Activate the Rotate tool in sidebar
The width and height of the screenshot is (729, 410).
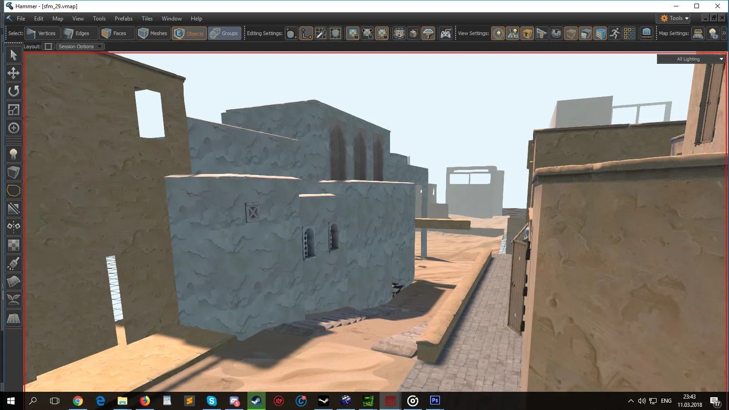click(x=14, y=92)
